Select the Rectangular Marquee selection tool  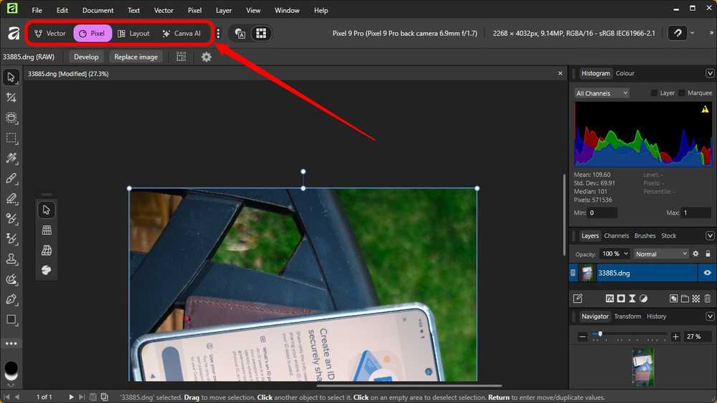coord(11,138)
